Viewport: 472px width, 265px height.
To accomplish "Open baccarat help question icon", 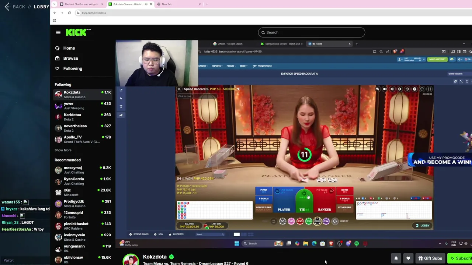I will pyautogui.click(x=414, y=89).
